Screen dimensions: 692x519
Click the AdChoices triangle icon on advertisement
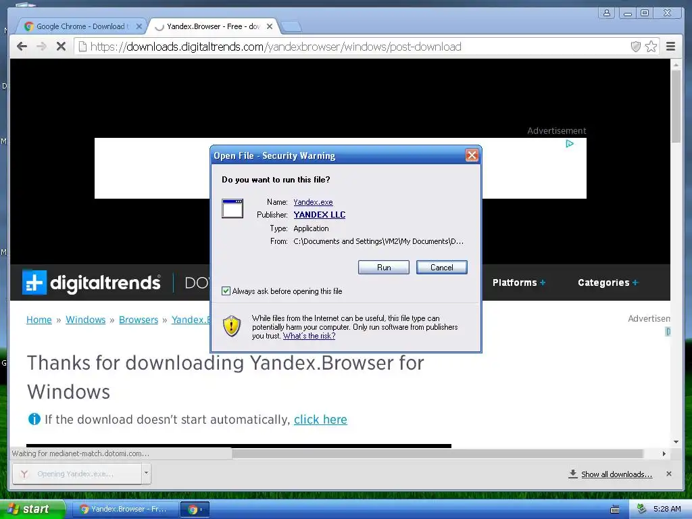(x=569, y=143)
